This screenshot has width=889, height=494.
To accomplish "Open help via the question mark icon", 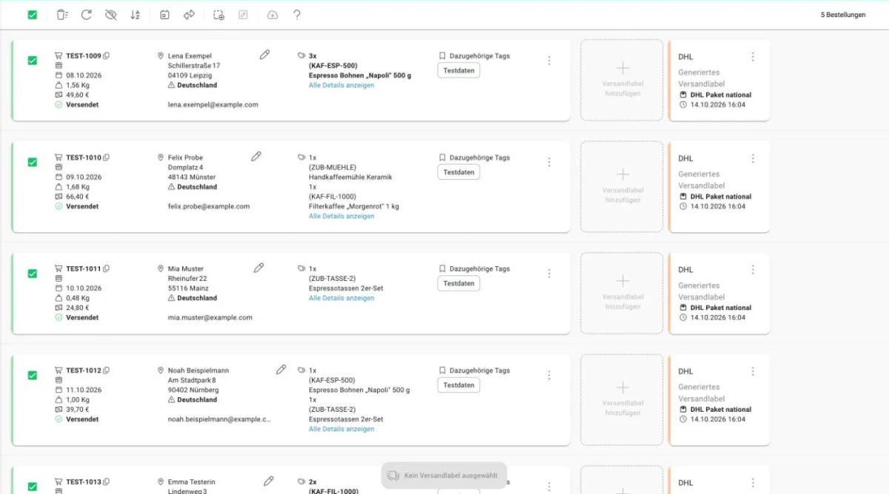I will point(297,15).
